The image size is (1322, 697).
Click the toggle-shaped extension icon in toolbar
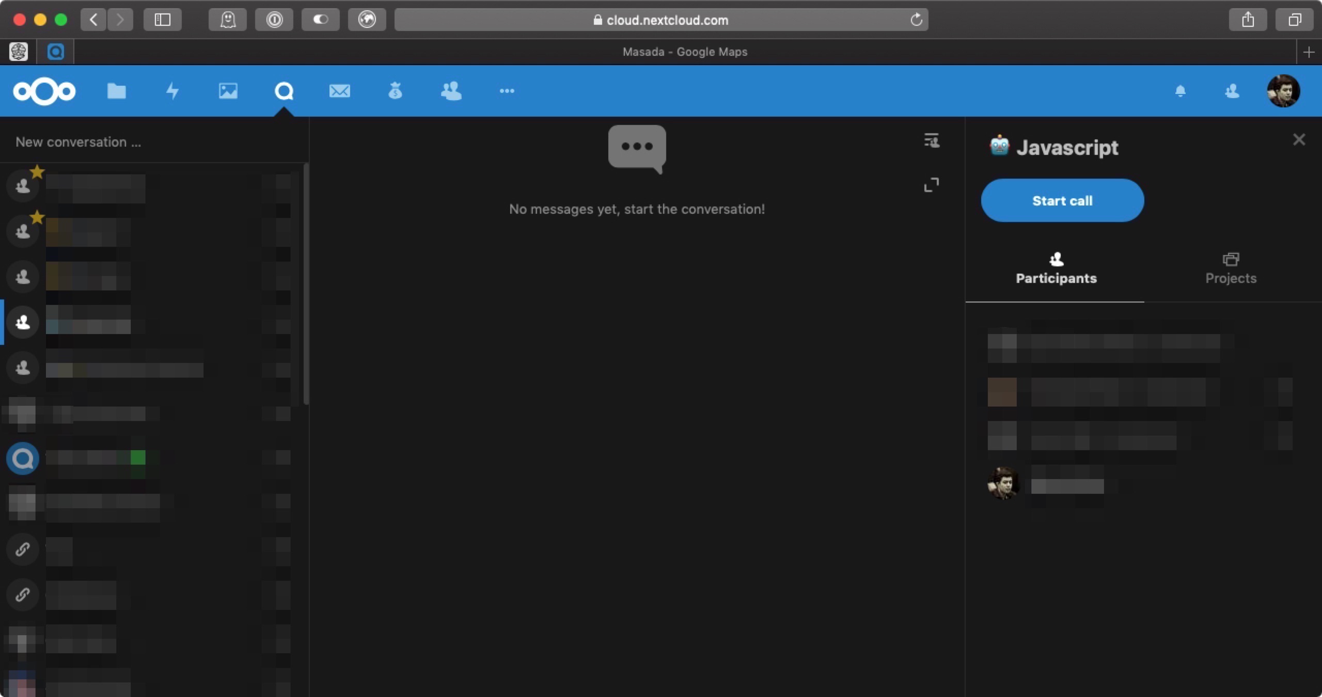pos(321,20)
